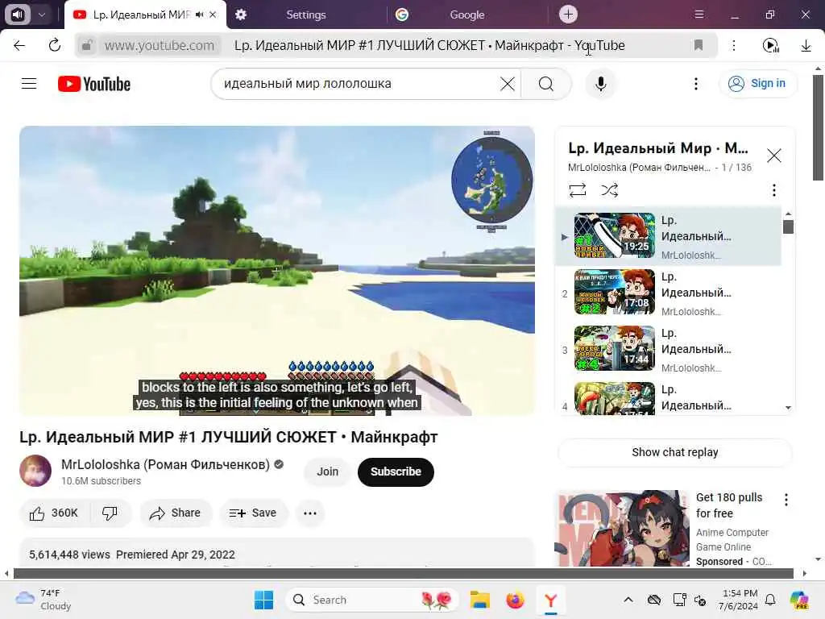Switch to the Settings tab
Viewport: 825px width, 619px height.
click(306, 15)
